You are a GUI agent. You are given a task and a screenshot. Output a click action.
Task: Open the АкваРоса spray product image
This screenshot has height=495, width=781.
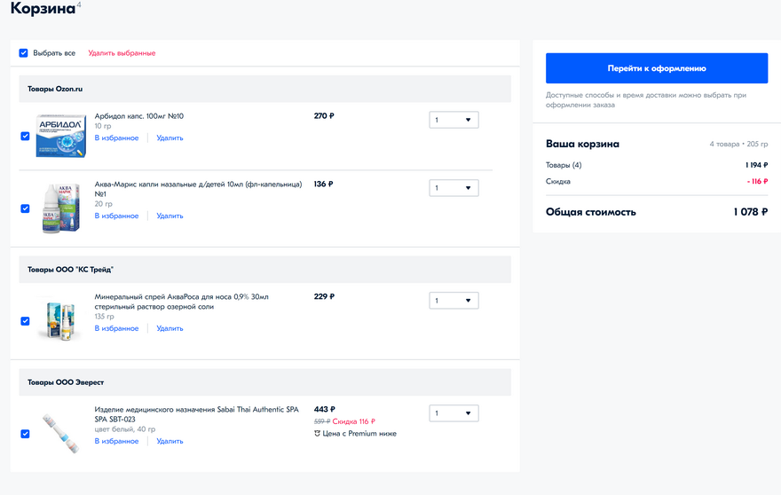[60, 320]
